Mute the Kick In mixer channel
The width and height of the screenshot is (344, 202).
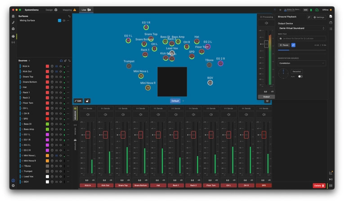(88, 115)
